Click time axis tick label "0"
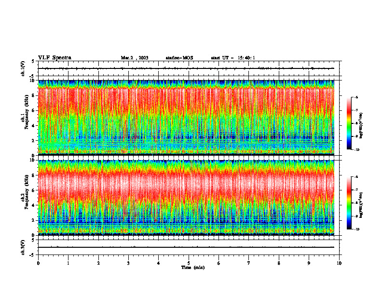Viewport: 382px width, 295px height. 38,263
